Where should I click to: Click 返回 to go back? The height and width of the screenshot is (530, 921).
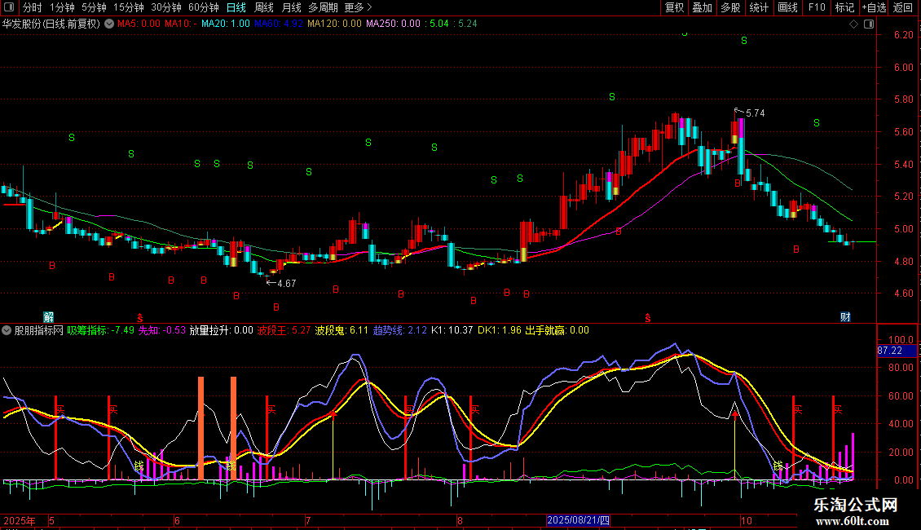point(903,7)
